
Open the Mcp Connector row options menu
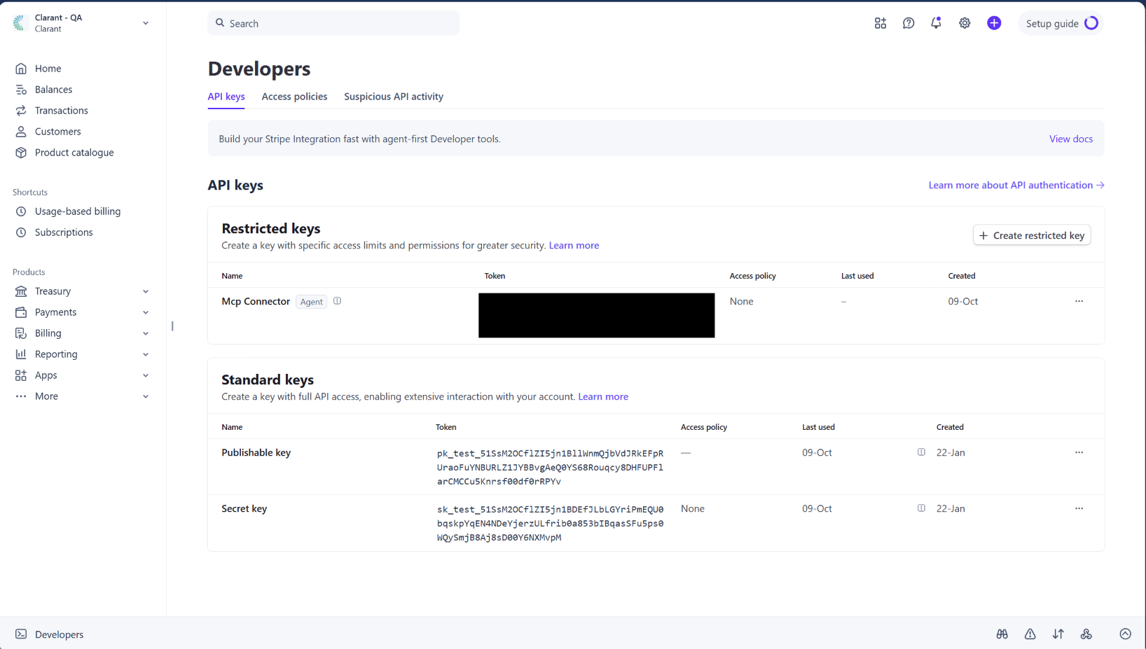(1079, 301)
